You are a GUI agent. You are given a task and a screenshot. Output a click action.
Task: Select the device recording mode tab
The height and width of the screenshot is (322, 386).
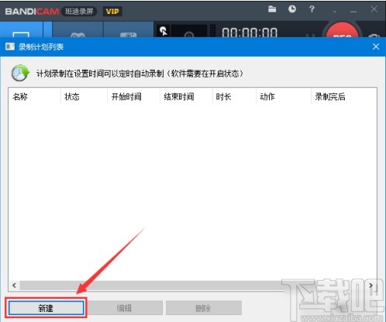click(x=129, y=29)
